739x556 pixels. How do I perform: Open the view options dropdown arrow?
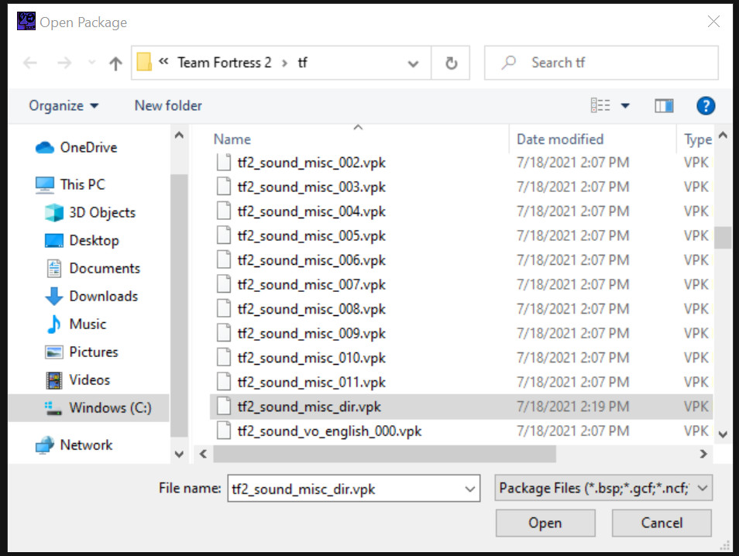pos(625,106)
